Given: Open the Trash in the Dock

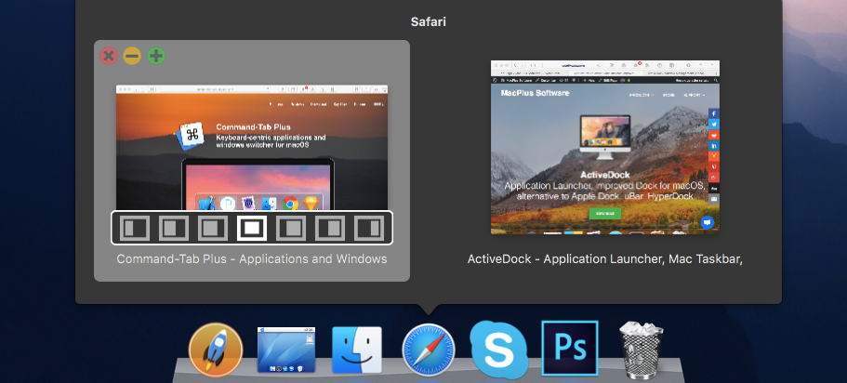Looking at the screenshot, I should coord(641,350).
